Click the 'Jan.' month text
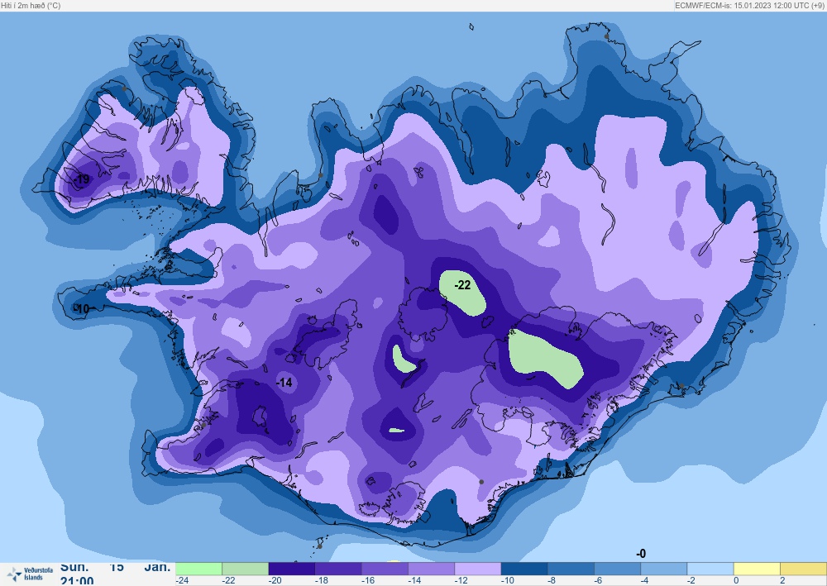The height and width of the screenshot is (586, 827). 157,568
